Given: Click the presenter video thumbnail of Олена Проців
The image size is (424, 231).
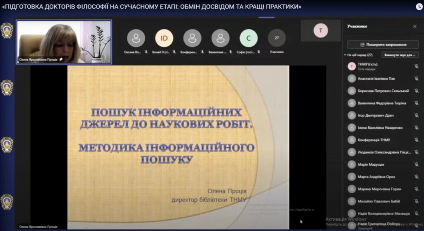Looking at the screenshot, I should [x=64, y=41].
